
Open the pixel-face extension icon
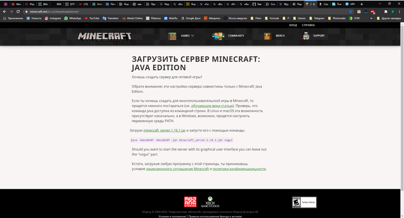[x=359, y=11]
